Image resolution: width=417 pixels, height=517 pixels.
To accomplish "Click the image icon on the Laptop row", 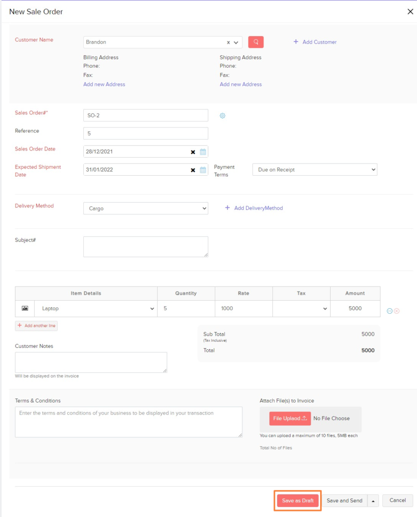I will click(24, 309).
